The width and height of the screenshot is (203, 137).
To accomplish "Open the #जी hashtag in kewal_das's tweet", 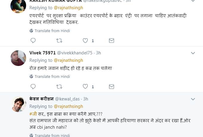I will pyautogui.click(x=33, y=114).
